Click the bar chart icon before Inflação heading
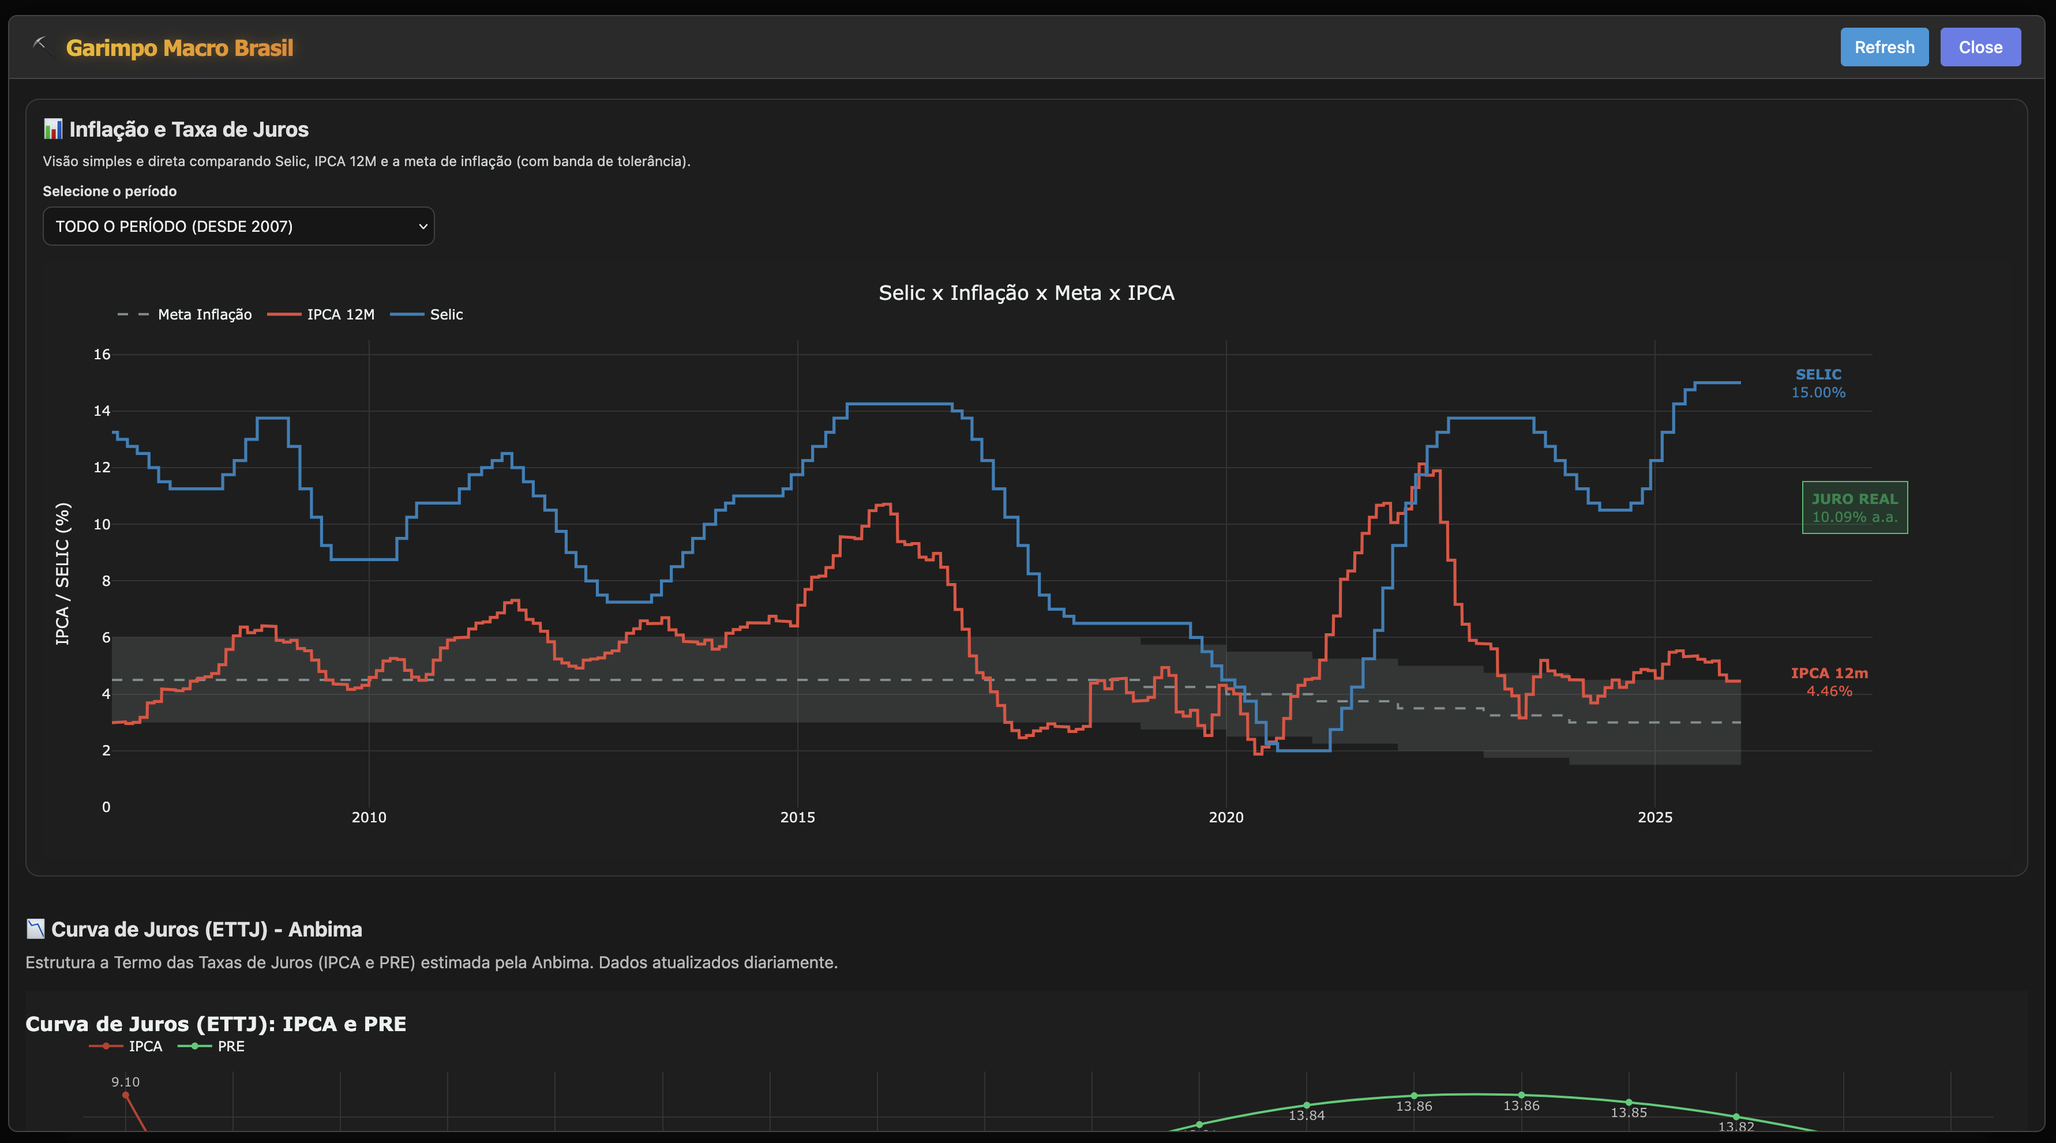The height and width of the screenshot is (1143, 2056). click(x=52, y=129)
